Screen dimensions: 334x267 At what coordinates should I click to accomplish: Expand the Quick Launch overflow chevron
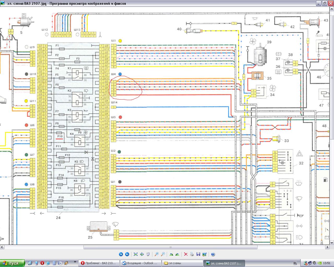[75, 262]
